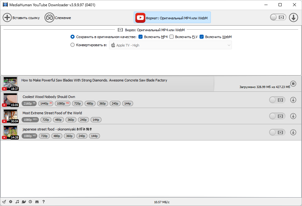The image size is (302, 206).
Task: Select 360p for Most Extreme Street Food
Action: (x=71, y=120)
